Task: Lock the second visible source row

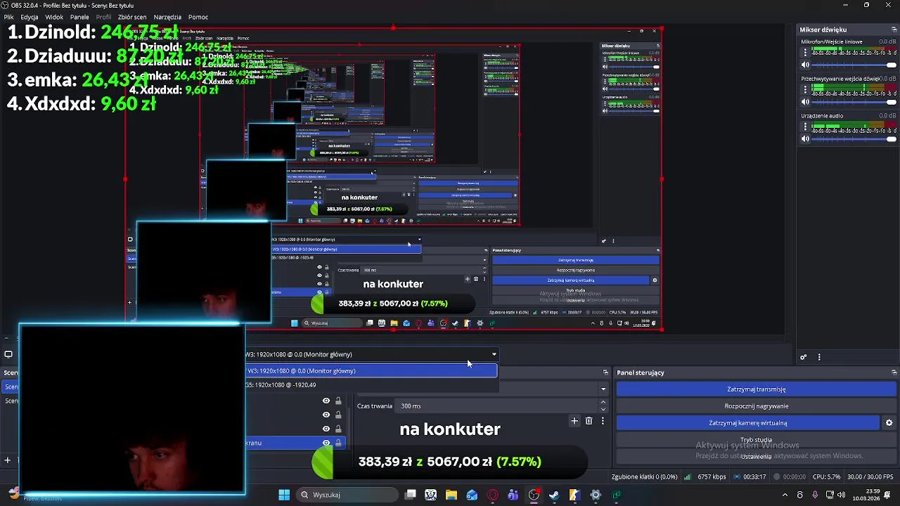Action: [338, 415]
